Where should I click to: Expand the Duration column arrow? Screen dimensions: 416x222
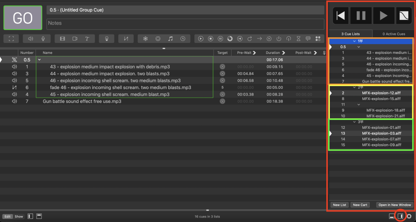tap(283, 53)
